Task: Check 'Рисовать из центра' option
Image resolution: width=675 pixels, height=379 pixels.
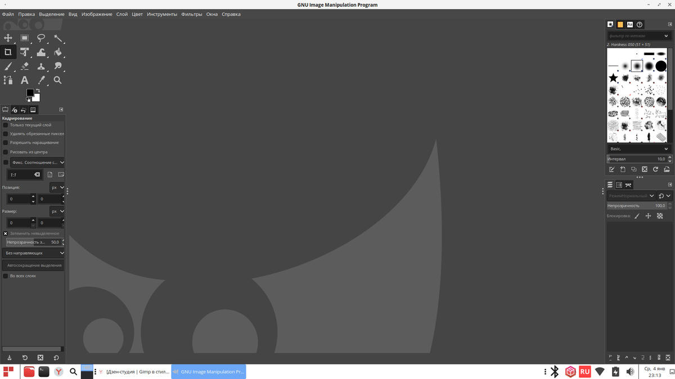Action: click(5, 152)
